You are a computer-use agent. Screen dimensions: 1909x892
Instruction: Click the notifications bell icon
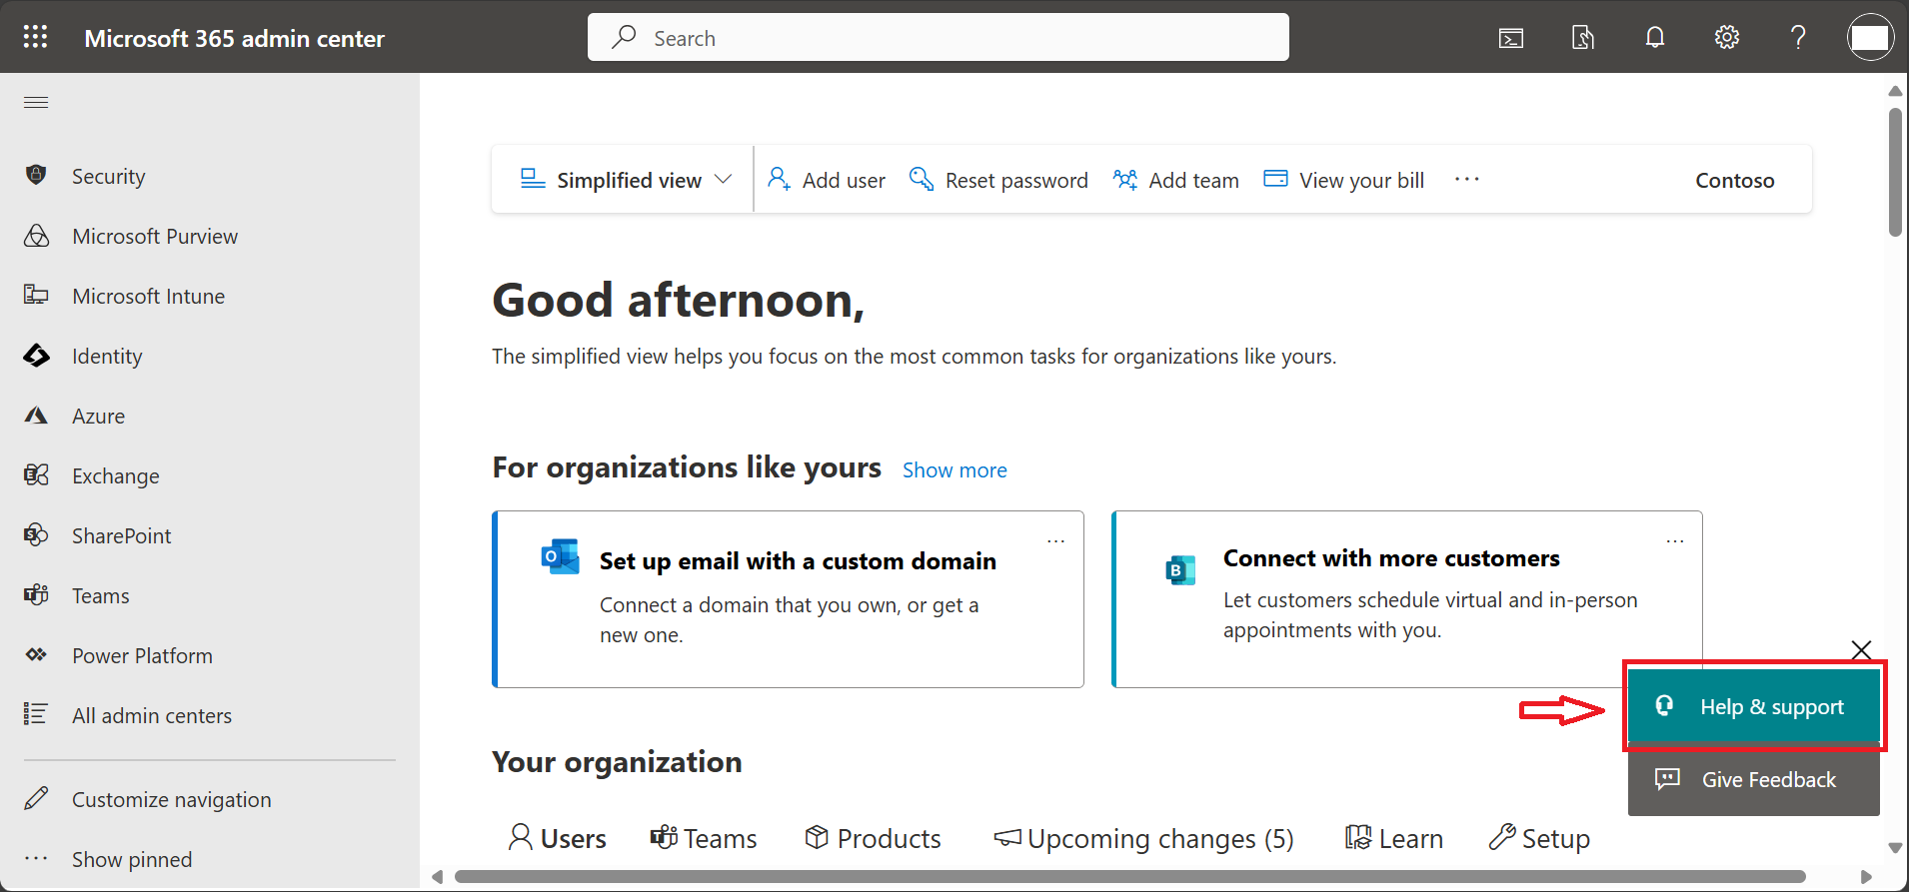coord(1655,38)
